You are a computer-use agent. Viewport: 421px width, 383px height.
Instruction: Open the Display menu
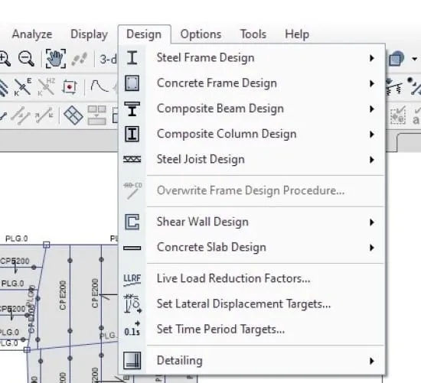point(89,34)
